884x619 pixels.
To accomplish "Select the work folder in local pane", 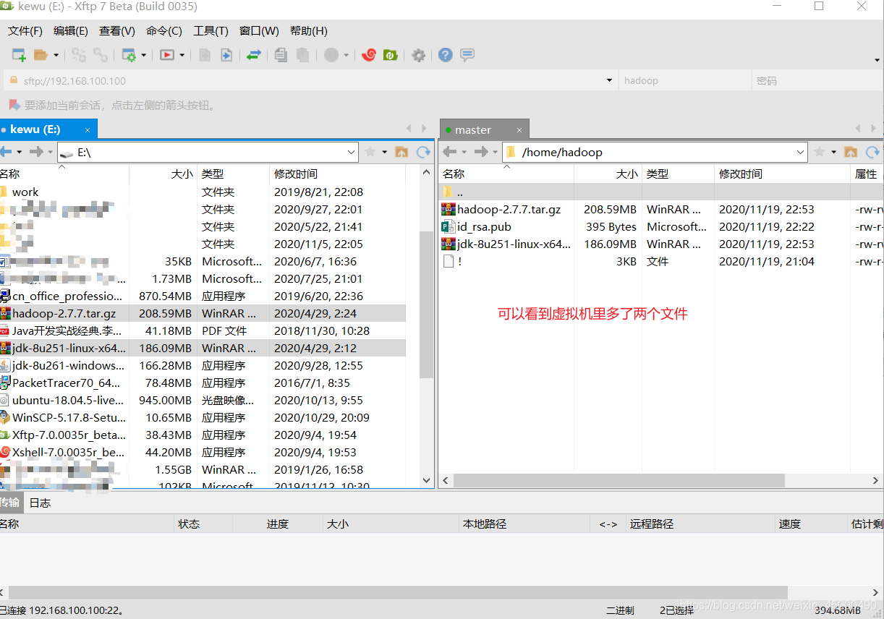I will pos(203,192).
